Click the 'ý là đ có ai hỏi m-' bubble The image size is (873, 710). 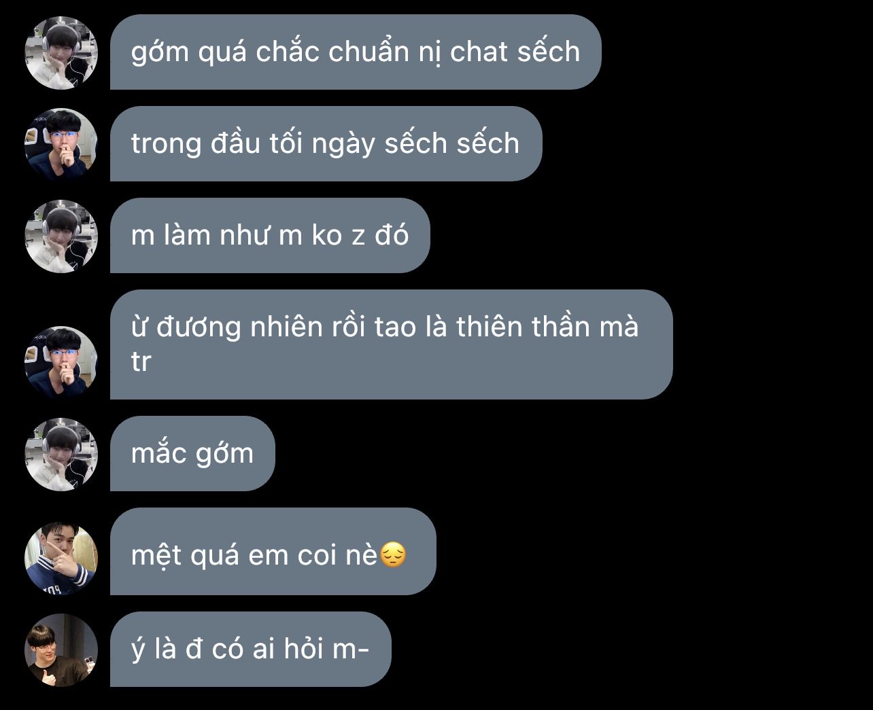250,649
